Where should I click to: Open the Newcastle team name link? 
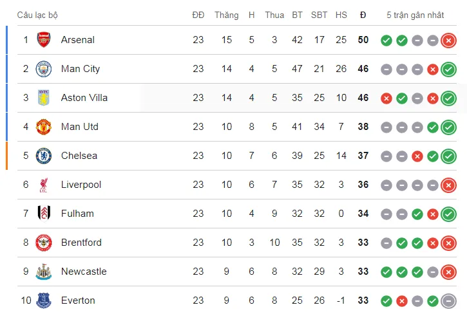coord(84,272)
